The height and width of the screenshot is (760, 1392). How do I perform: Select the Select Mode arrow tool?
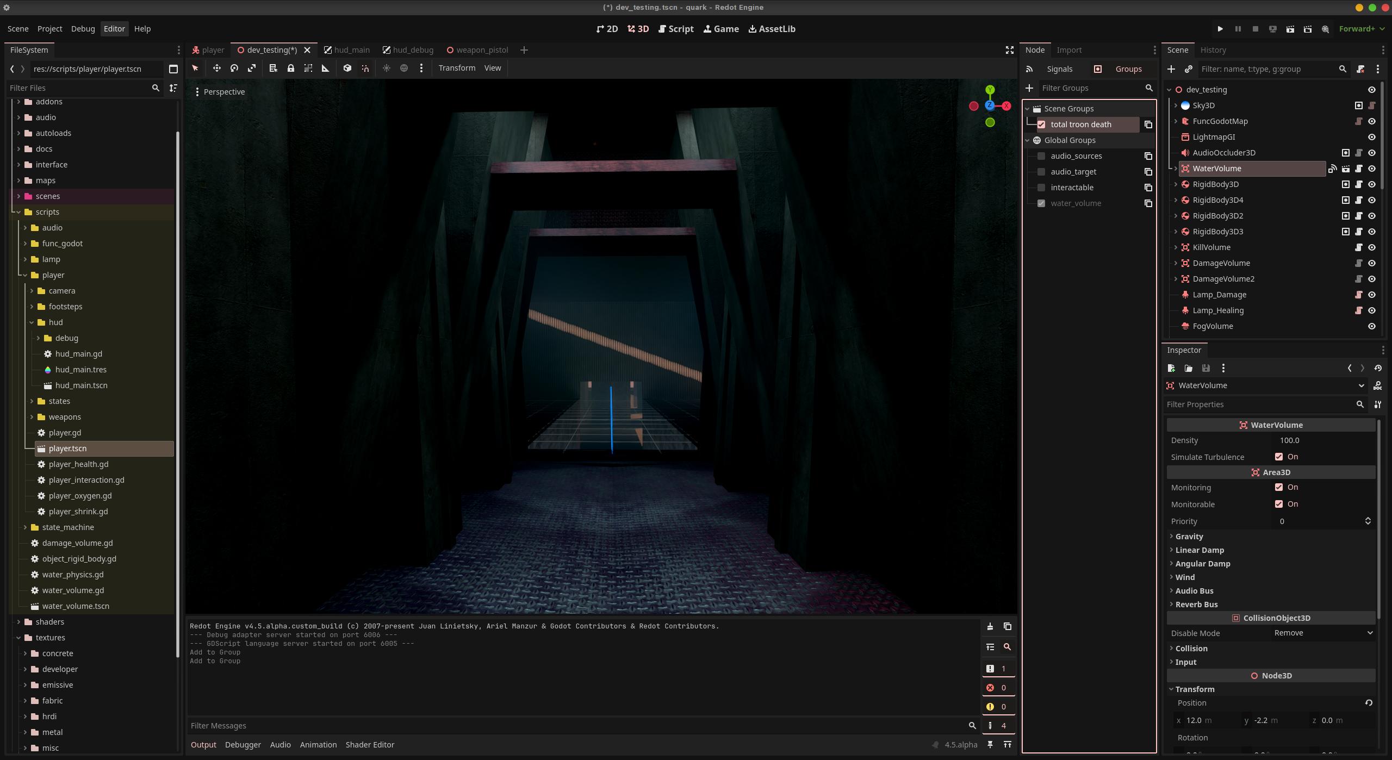coord(195,68)
